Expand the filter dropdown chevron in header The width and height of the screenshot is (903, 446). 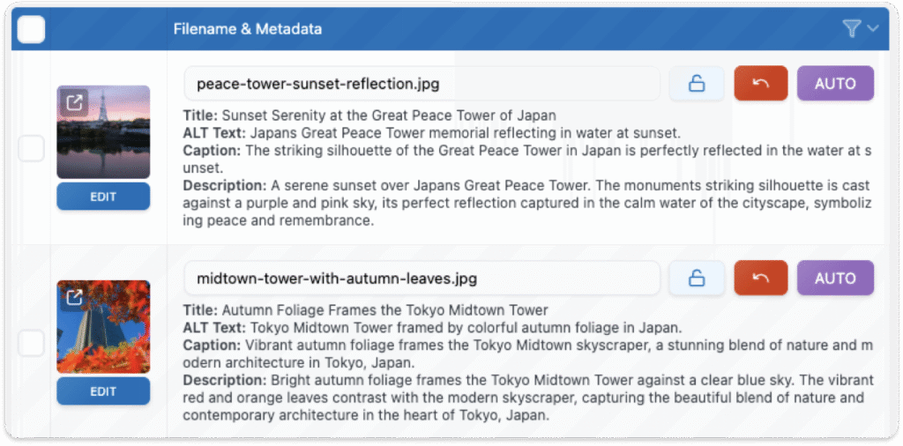click(873, 29)
